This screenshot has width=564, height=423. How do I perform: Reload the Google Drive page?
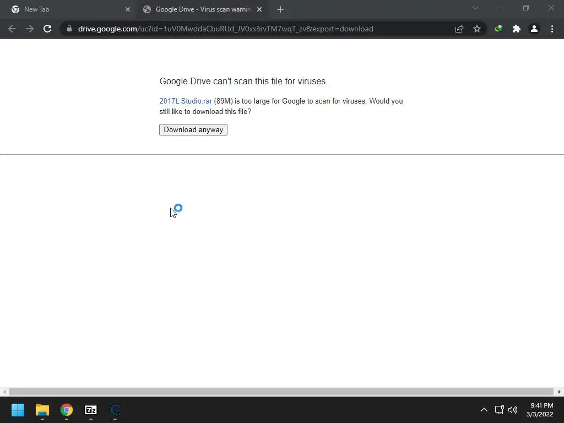tap(47, 29)
